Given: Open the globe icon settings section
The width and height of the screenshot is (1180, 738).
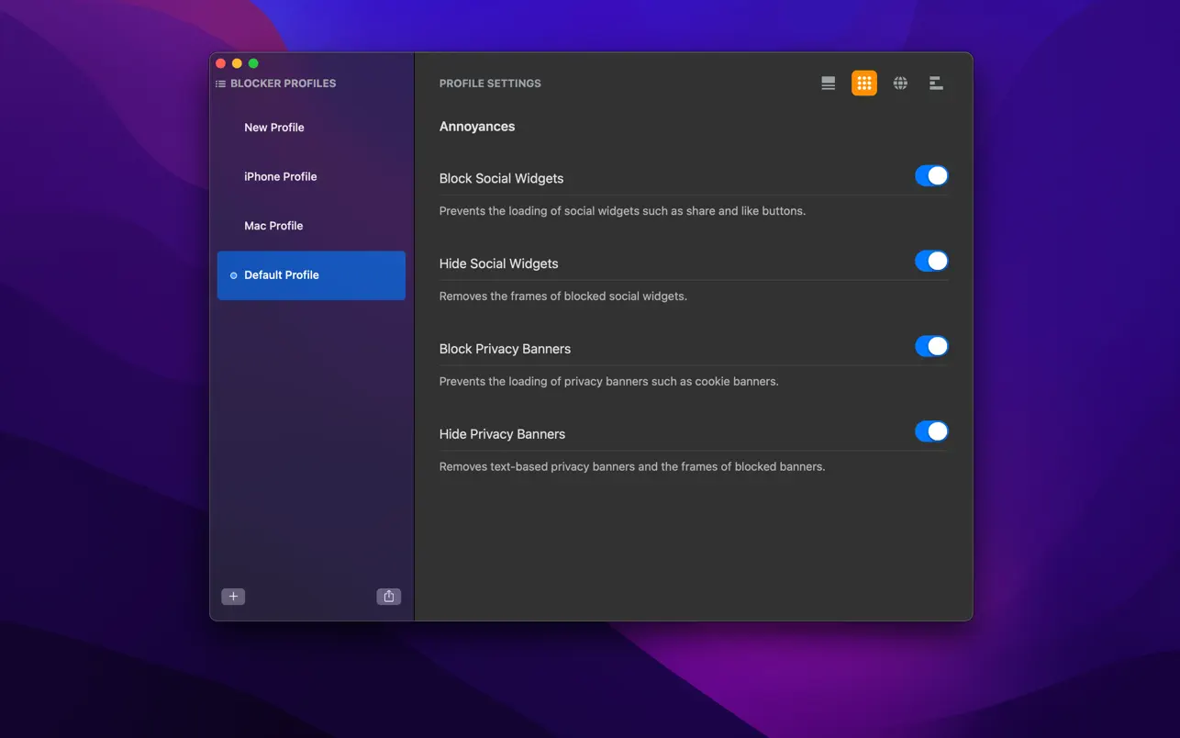Looking at the screenshot, I should click(x=900, y=84).
